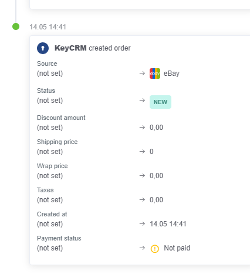Viewport: 250px width, 274px height.
Task: Click the eBay source label
Action: coord(171,73)
